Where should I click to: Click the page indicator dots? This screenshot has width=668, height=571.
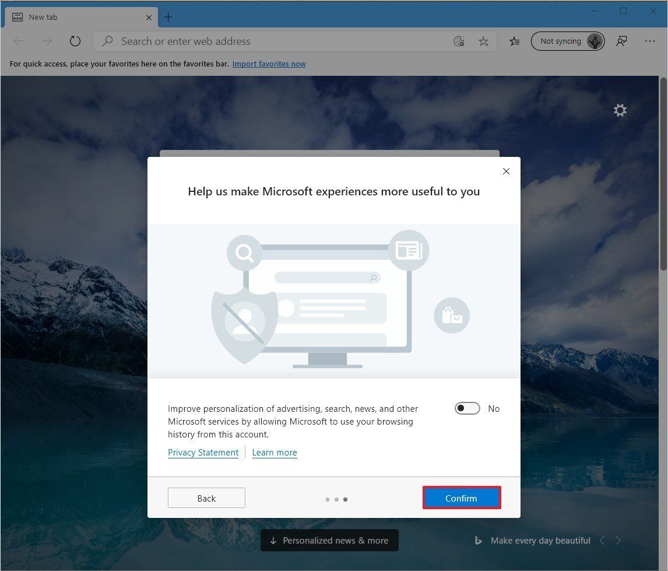(336, 499)
